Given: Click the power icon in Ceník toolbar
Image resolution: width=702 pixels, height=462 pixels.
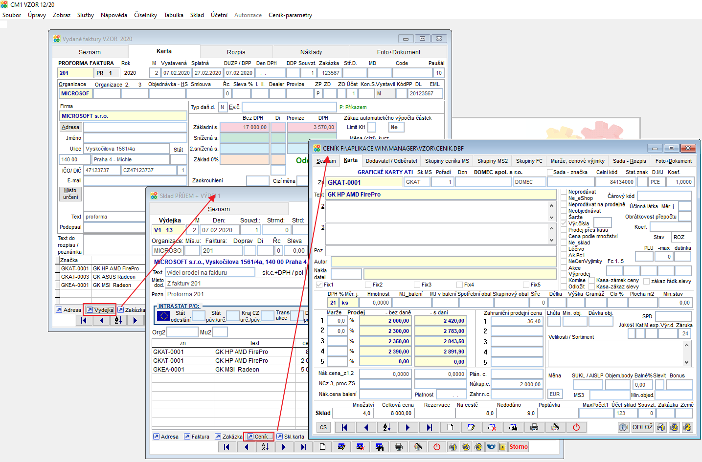Looking at the screenshot, I should point(576,427).
